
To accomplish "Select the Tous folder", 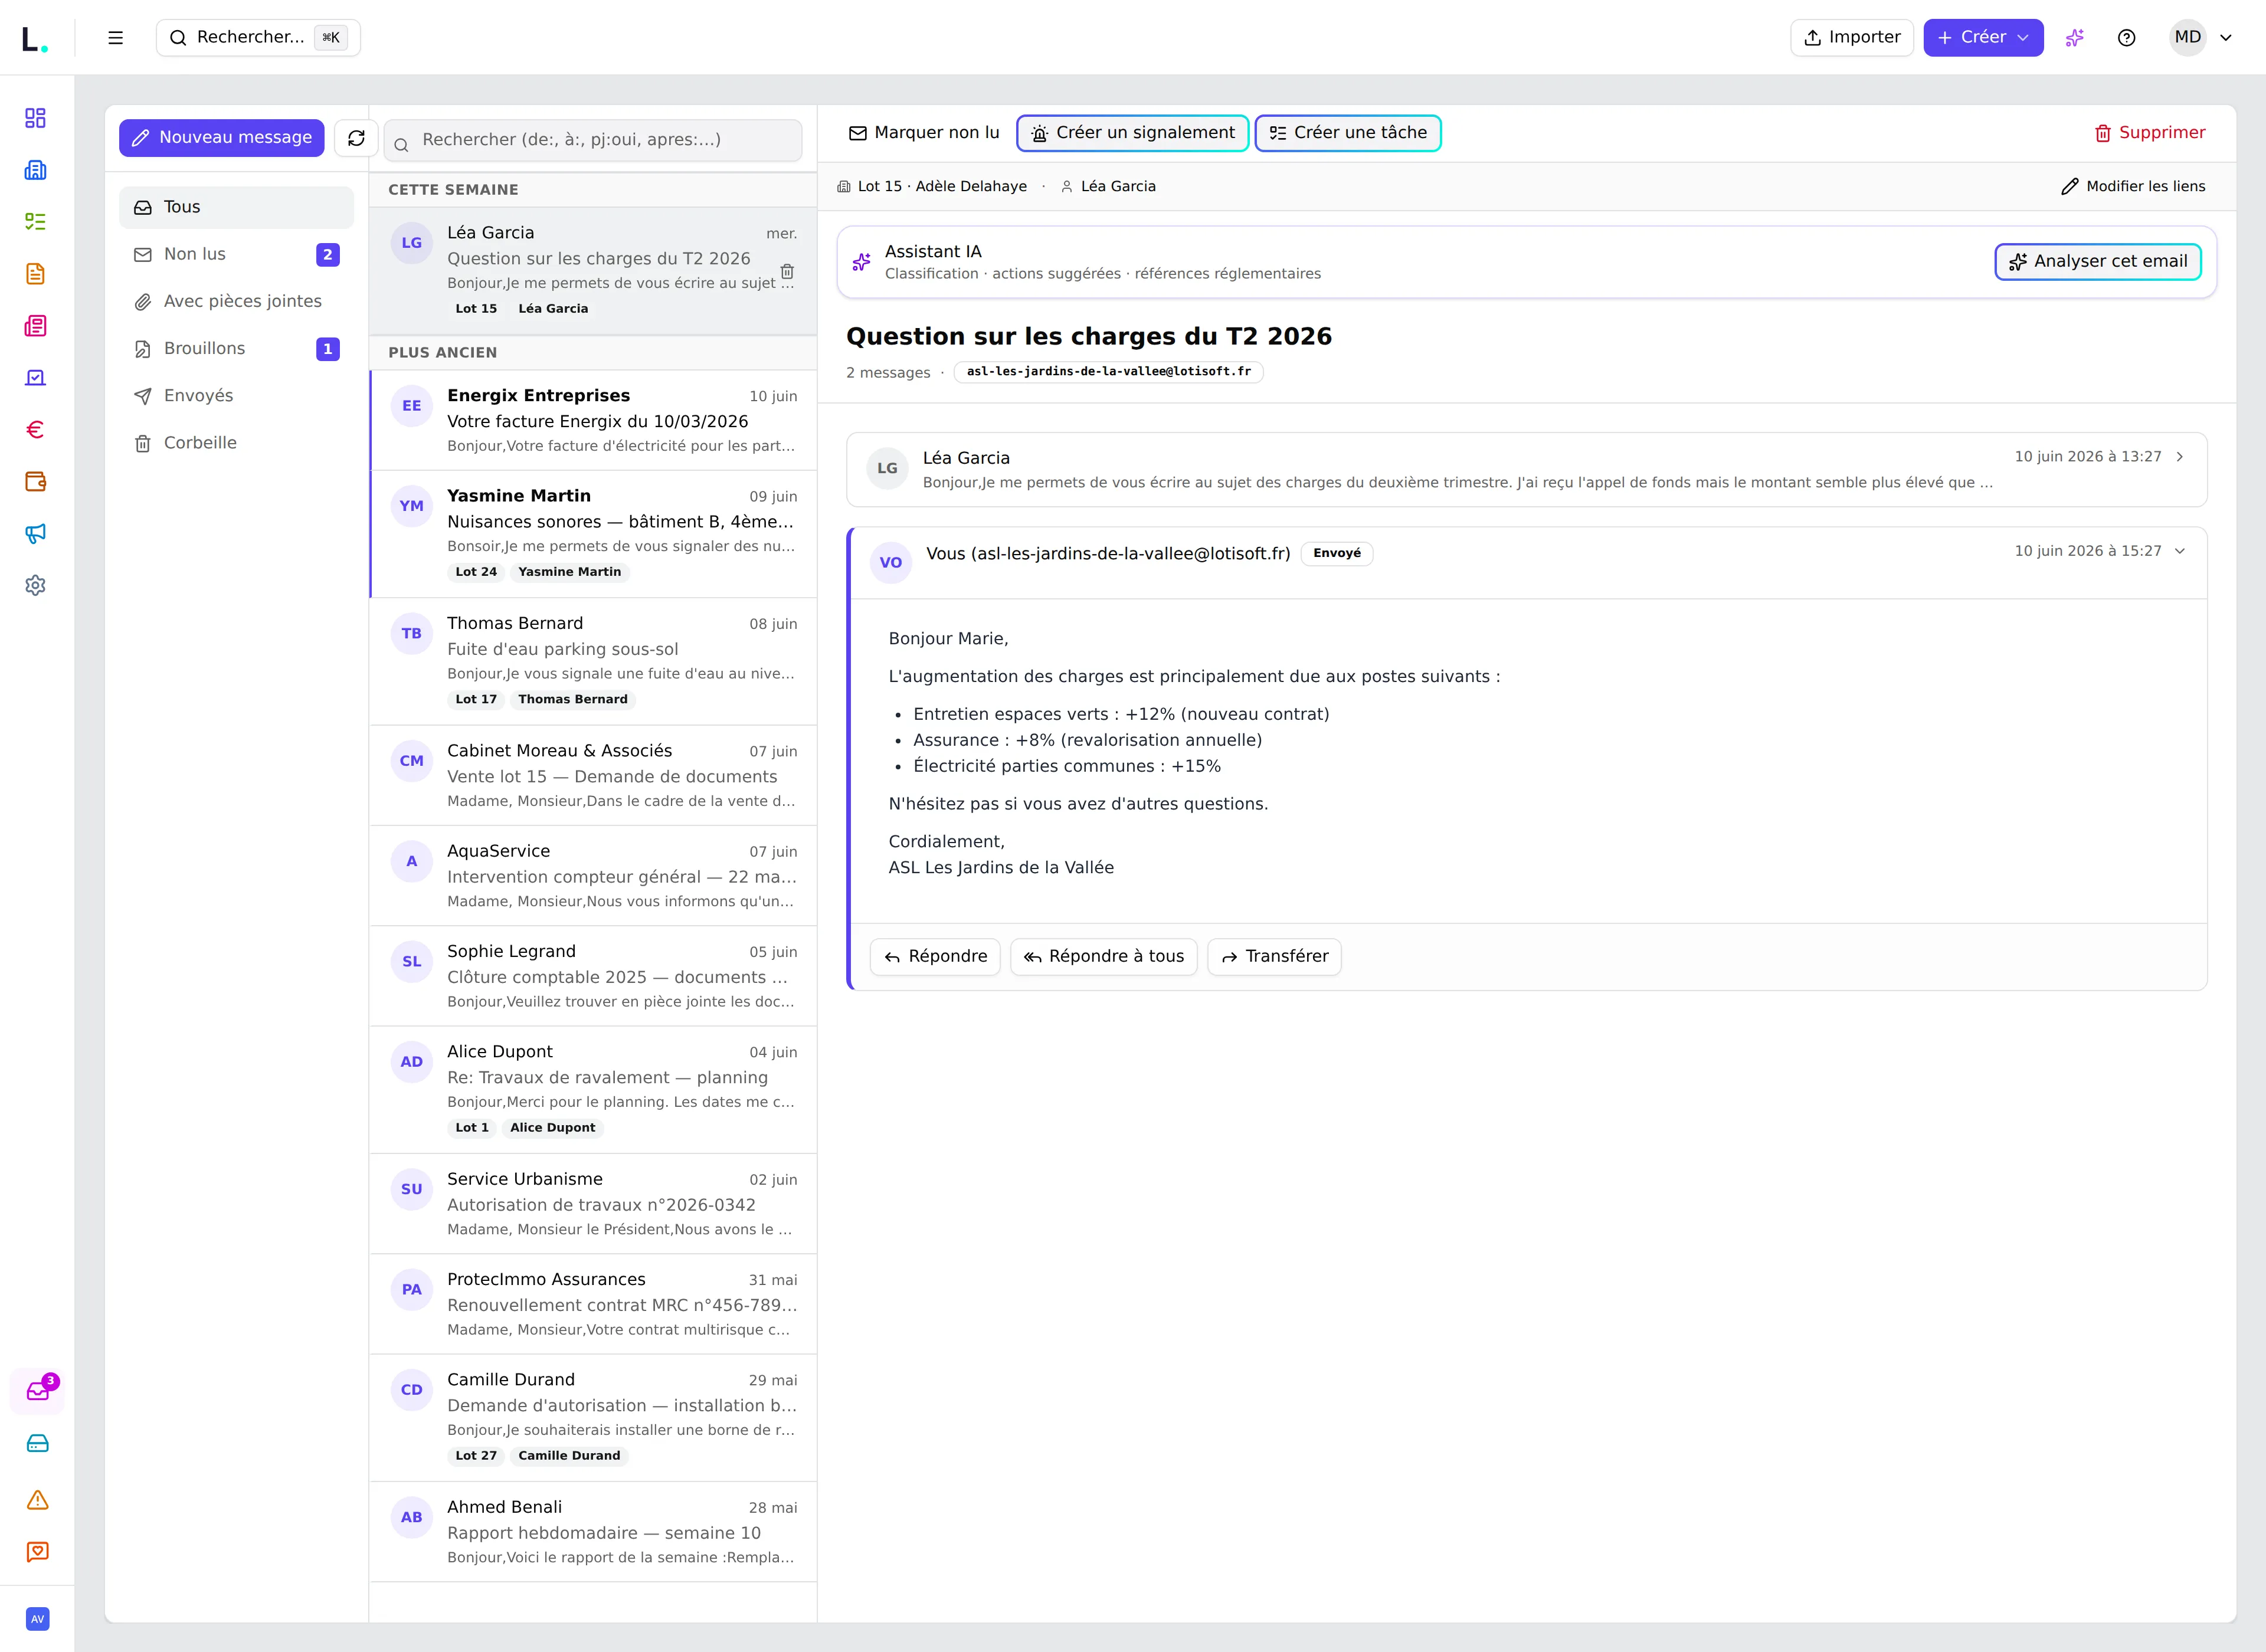I will tap(236, 207).
